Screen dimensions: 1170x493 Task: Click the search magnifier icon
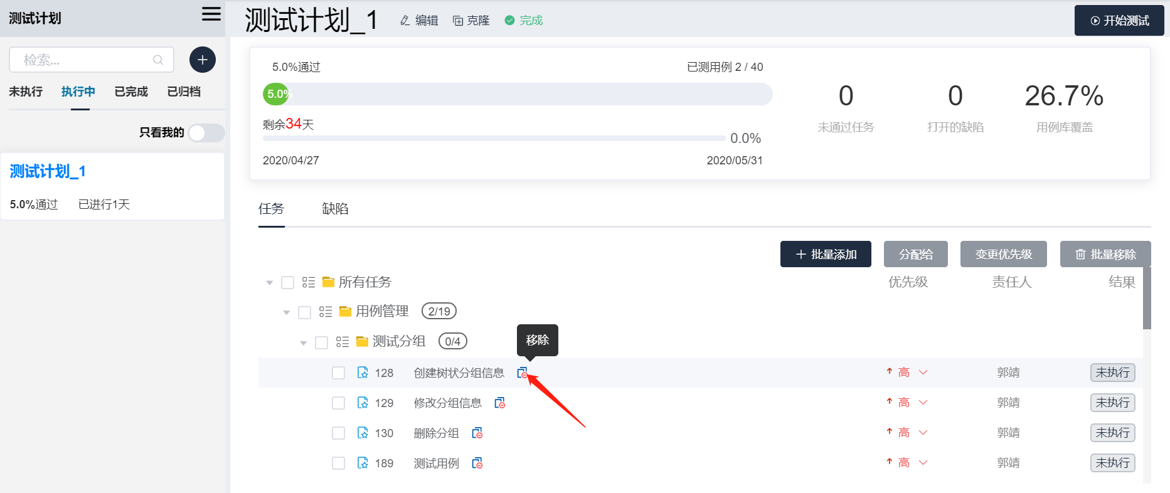158,60
